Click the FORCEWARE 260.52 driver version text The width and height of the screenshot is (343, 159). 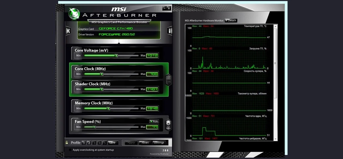(117, 34)
